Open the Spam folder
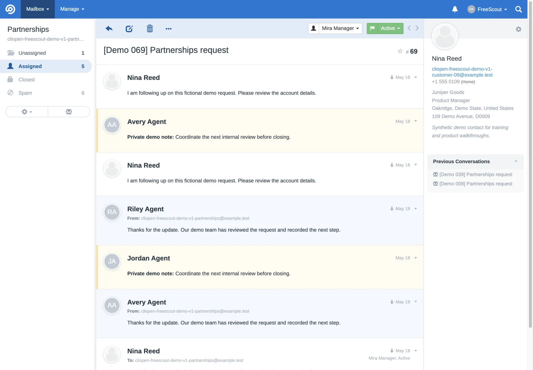Viewport: 533px width, 370px height. [46, 93]
